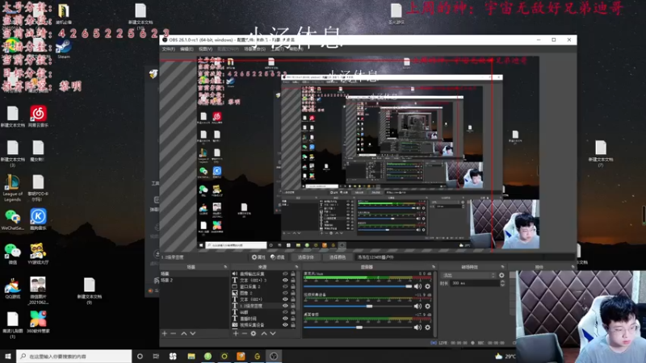Open settings gear for 麦克风/Aux channel
Viewport: 646px width, 363px height.
pos(428,286)
